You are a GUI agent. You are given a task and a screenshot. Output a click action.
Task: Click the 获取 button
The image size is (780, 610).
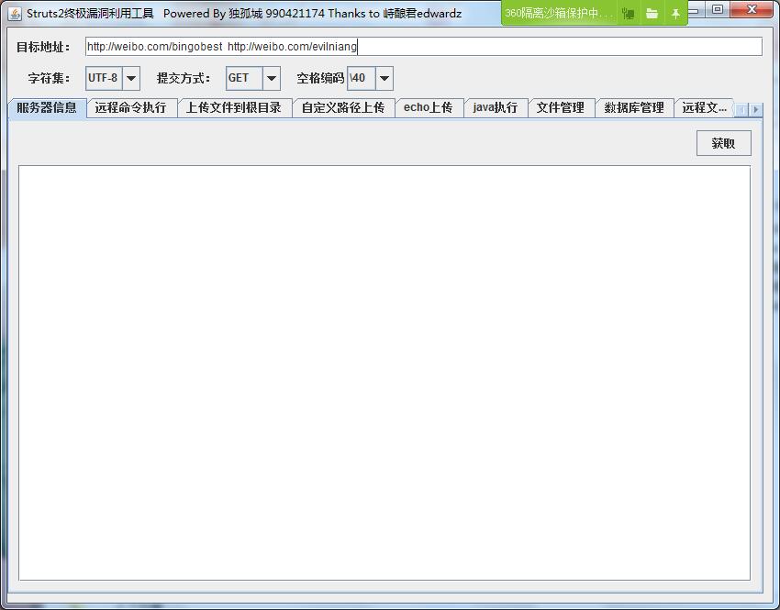pos(723,143)
